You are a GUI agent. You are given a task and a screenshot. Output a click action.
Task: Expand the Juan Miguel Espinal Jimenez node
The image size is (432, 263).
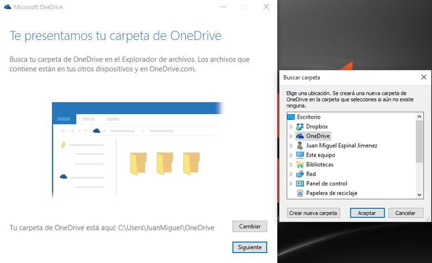coord(291,146)
